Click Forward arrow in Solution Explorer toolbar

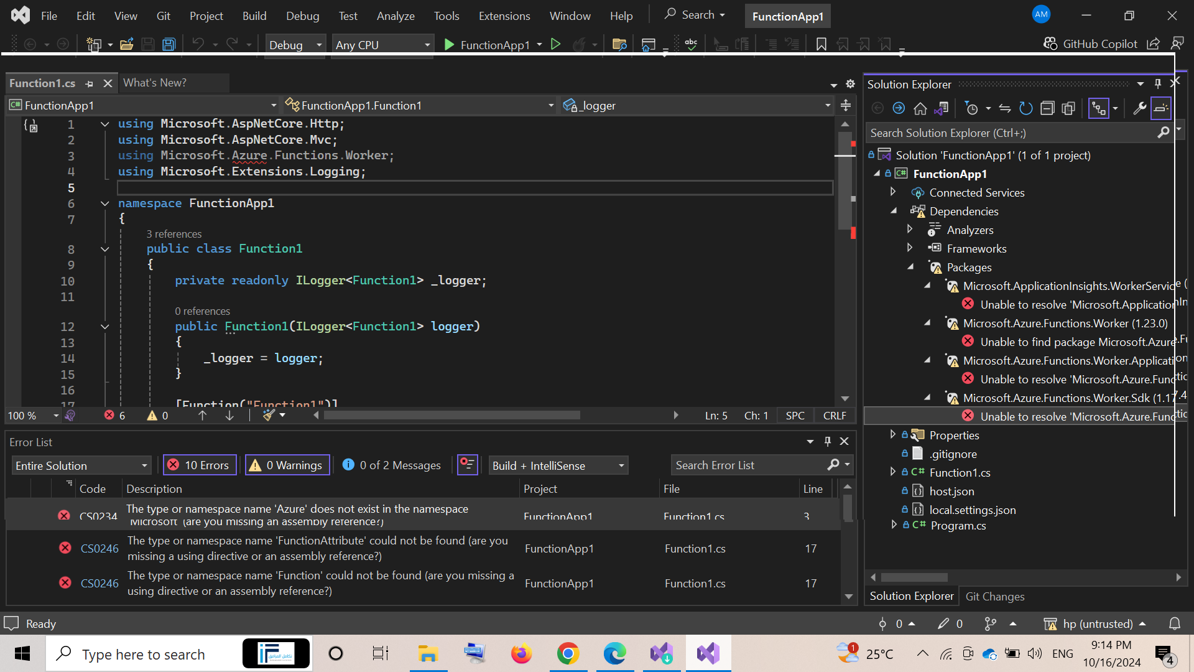click(899, 109)
